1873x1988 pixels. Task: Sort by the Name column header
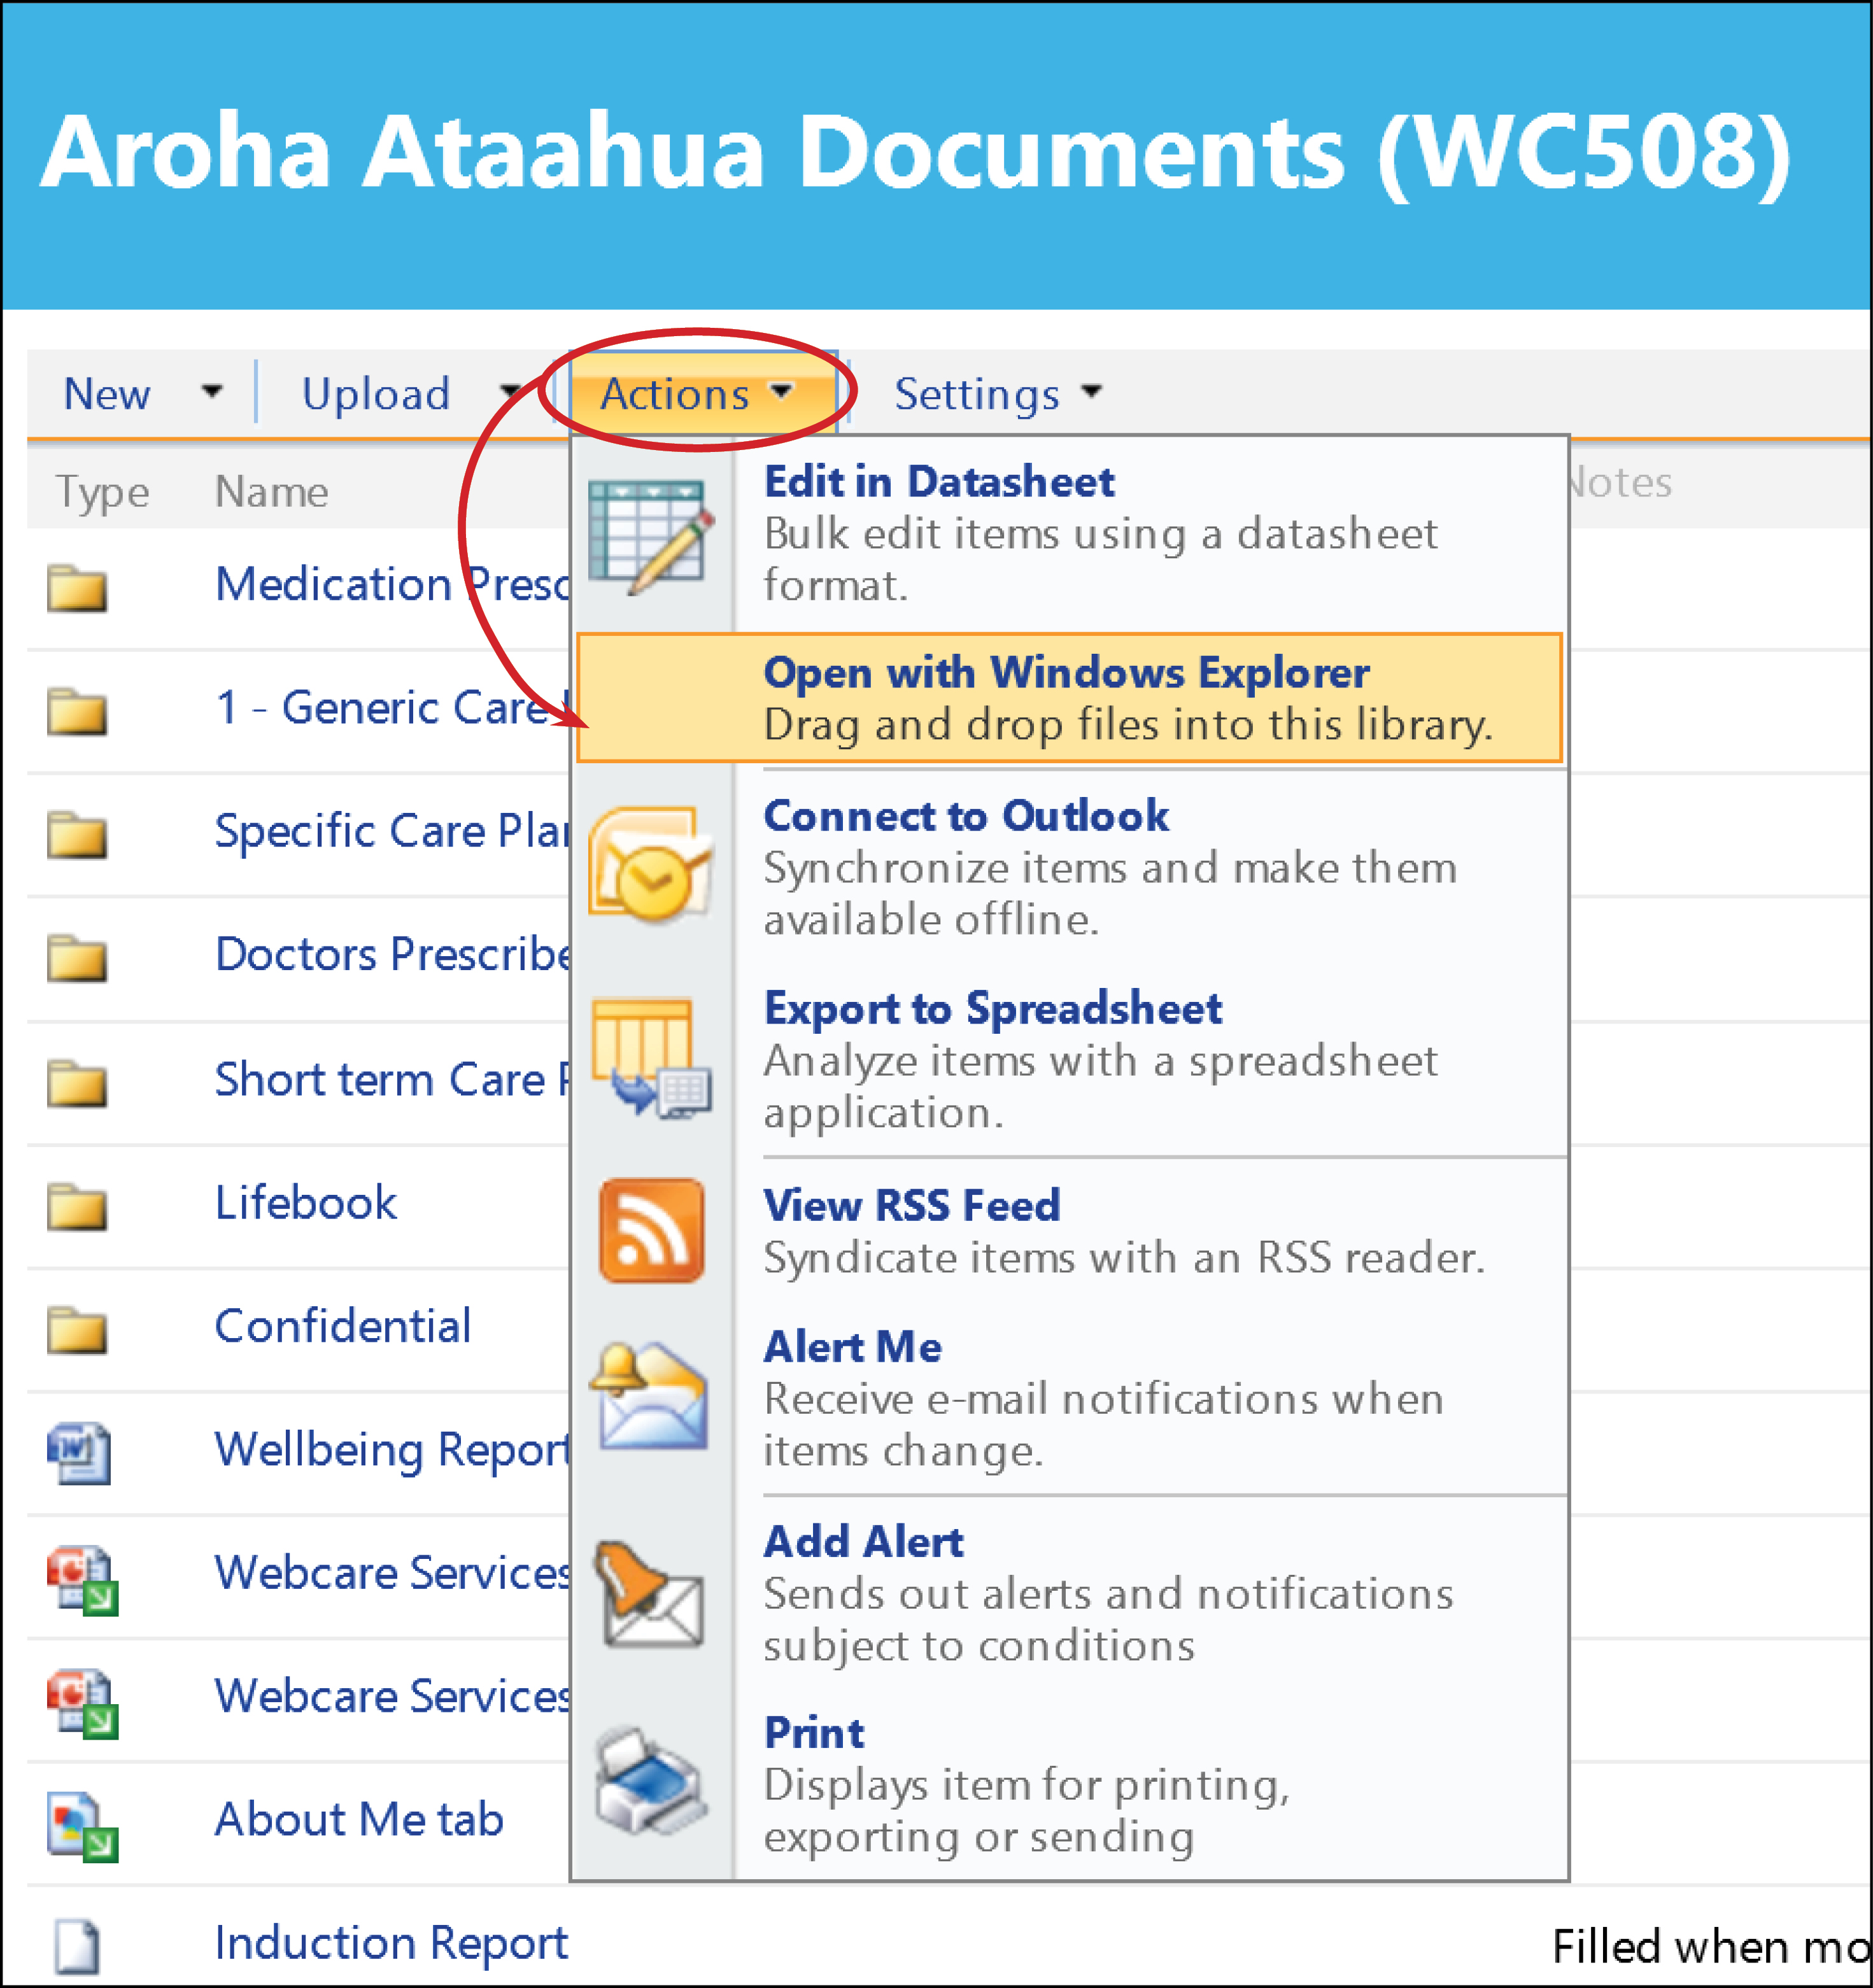(272, 491)
